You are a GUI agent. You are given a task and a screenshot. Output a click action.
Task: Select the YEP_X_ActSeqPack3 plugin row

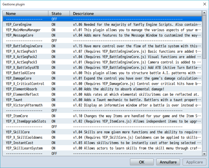(102, 62)
